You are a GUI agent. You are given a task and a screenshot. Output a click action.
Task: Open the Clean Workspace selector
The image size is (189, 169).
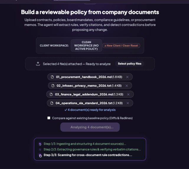(86, 45)
